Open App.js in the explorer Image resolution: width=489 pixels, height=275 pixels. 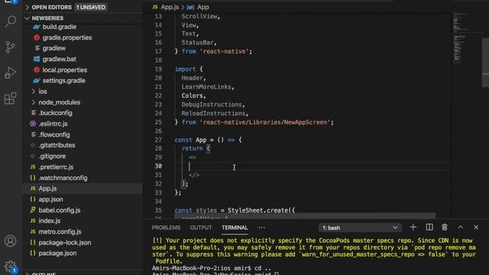tap(47, 189)
